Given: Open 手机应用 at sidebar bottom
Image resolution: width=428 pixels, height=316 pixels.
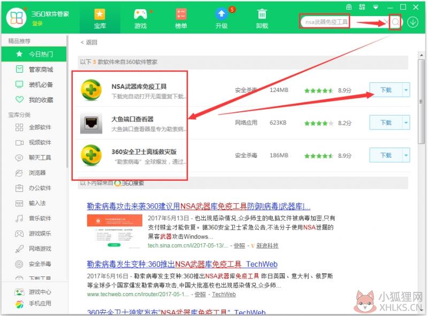Looking at the screenshot, I should [33, 304].
